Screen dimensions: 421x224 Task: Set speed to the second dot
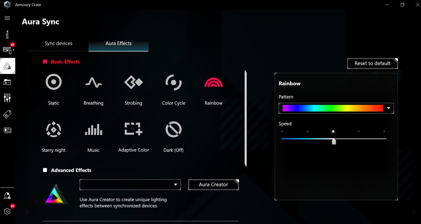coord(308,132)
